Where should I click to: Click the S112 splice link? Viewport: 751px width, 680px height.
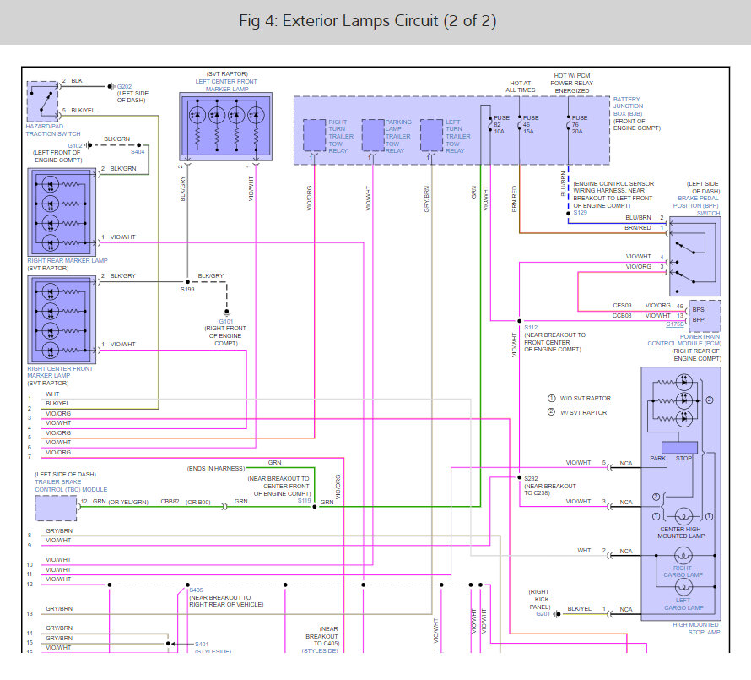click(x=531, y=328)
